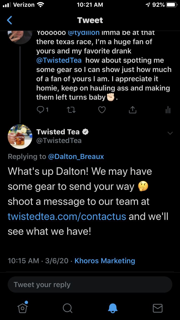180x320 pixels.
Task: Retweet Dalton's tweet
Action: [71, 110]
